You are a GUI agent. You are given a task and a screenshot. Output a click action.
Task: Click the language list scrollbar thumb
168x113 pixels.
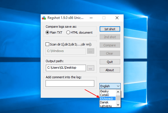pyautogui.click(x=118, y=98)
